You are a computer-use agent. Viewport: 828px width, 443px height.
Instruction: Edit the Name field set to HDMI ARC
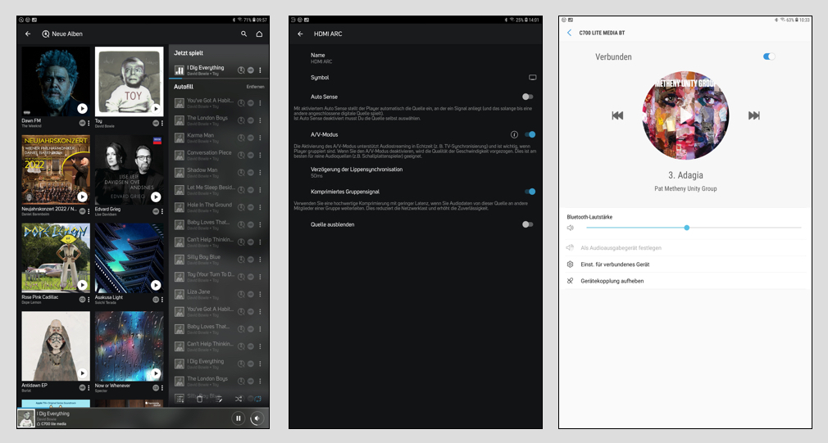pyautogui.click(x=416, y=58)
